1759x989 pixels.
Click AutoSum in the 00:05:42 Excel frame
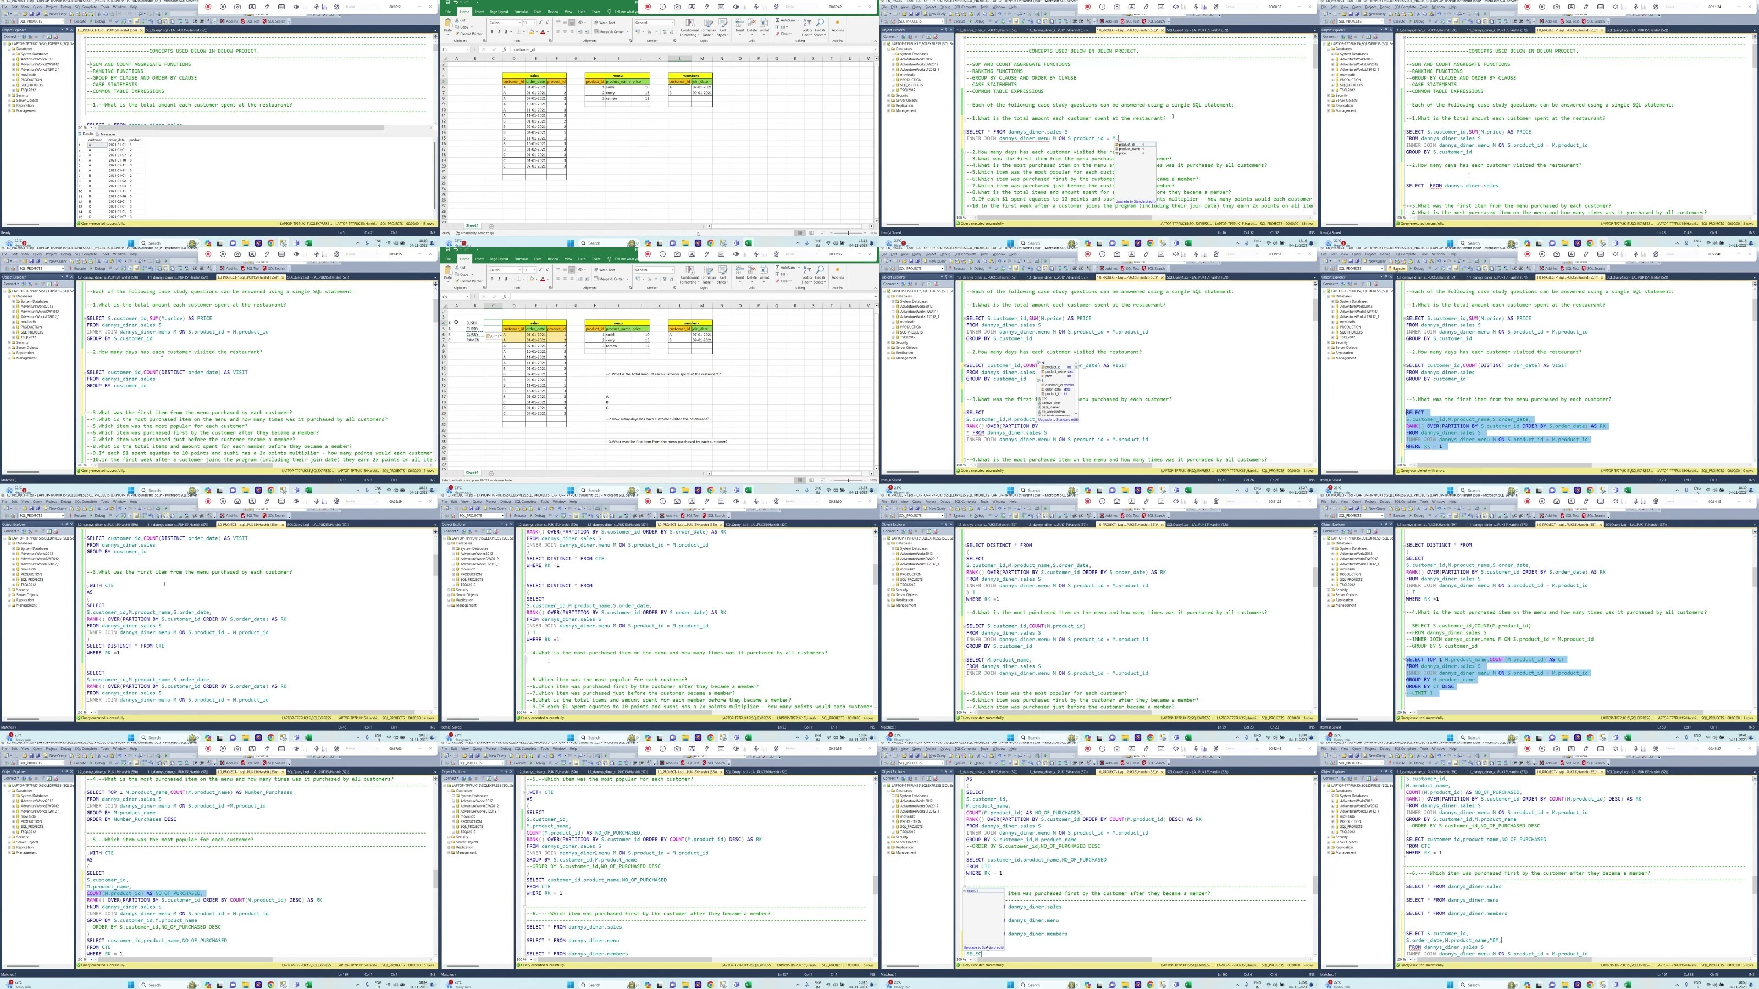coord(786,20)
